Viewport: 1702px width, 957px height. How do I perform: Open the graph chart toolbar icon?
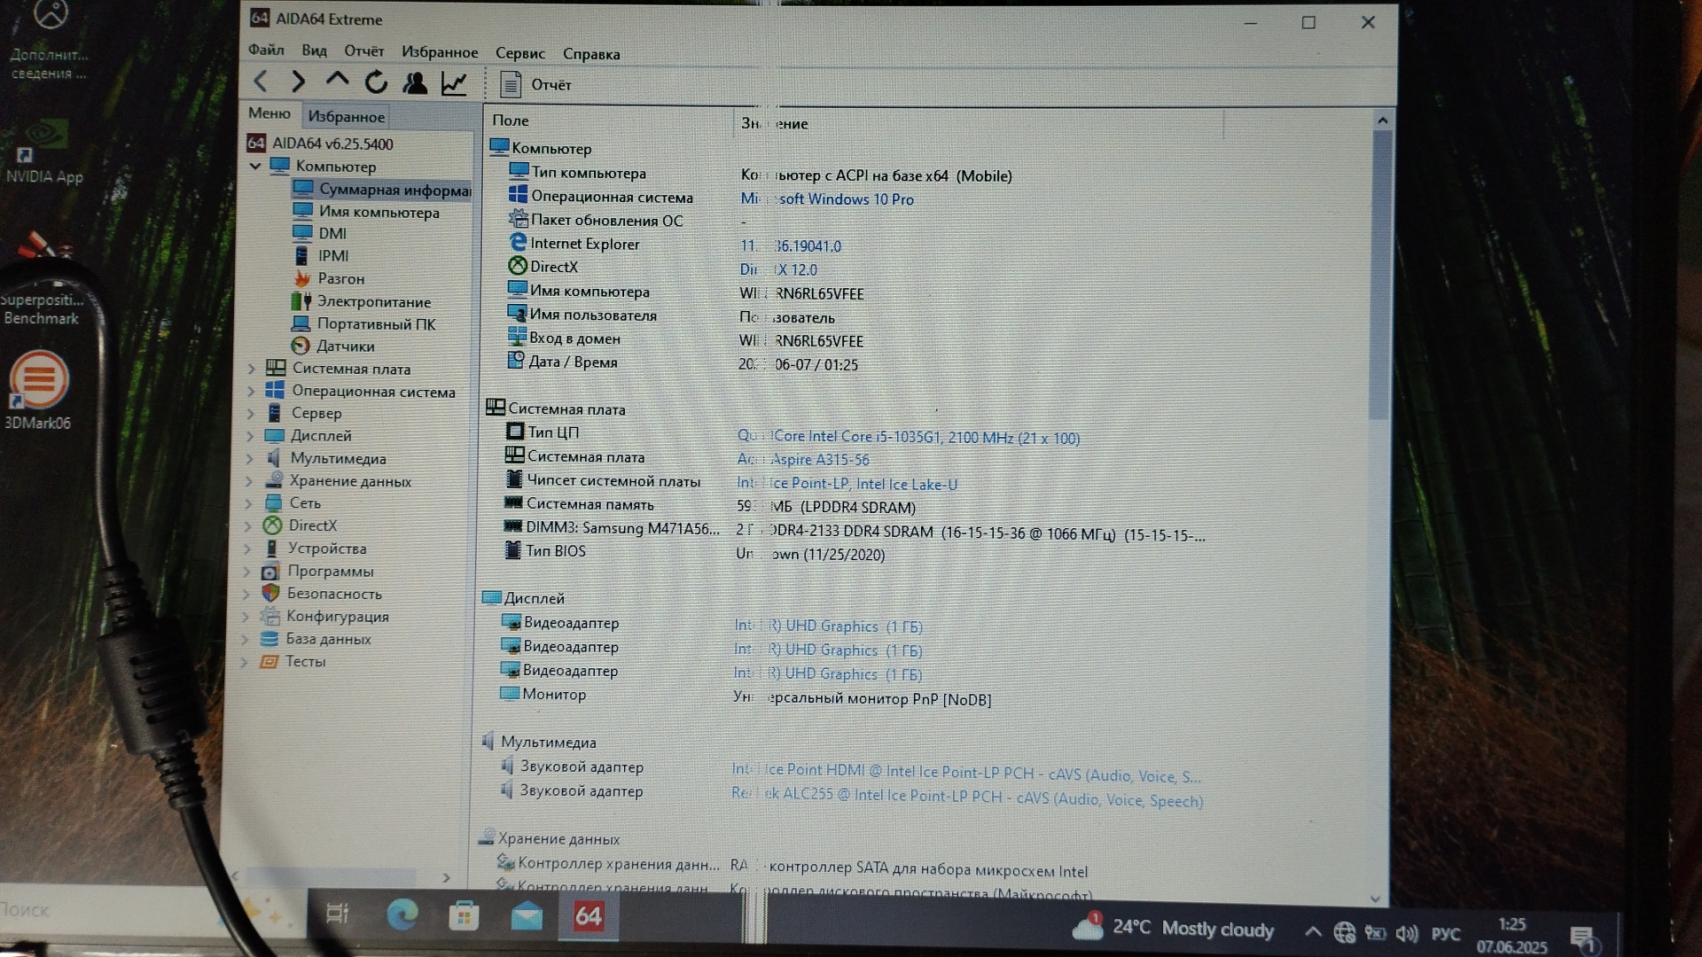tap(454, 84)
